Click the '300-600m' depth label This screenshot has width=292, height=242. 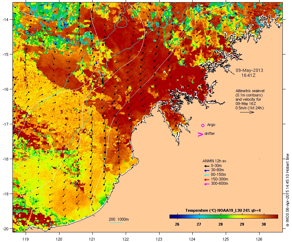pos(219,184)
